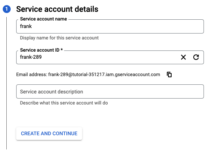Clear the Service account ID field with X

point(183,57)
